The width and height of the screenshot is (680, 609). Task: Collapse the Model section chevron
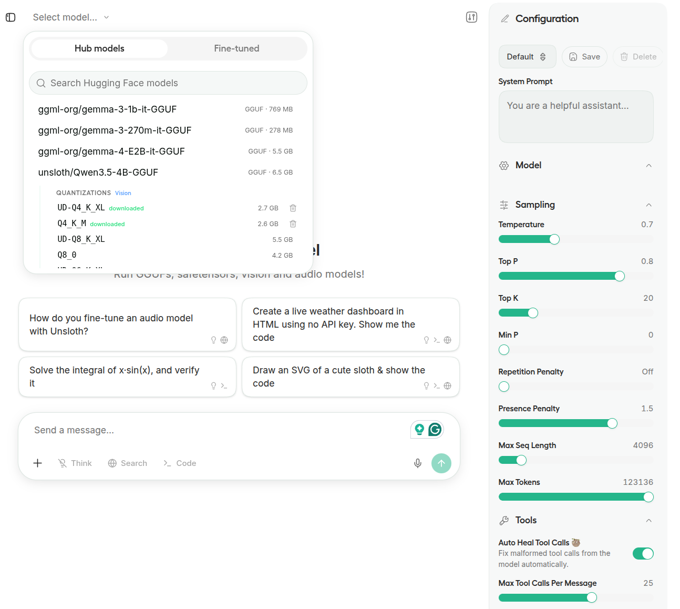(648, 166)
